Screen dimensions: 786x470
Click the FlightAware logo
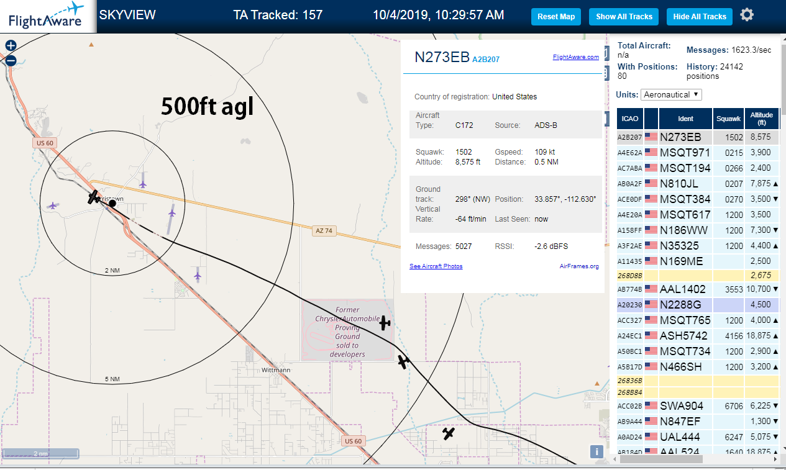pyautogui.click(x=48, y=16)
